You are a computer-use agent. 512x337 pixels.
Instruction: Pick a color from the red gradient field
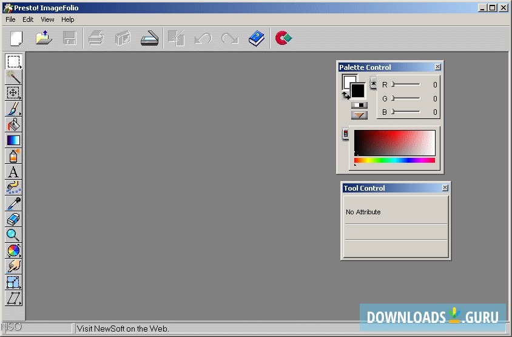point(394,143)
